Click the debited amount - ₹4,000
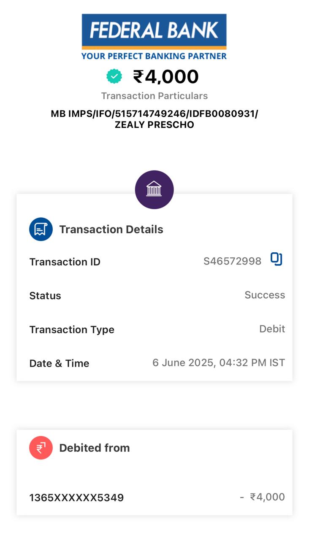This screenshot has width=309, height=540. tap(262, 497)
